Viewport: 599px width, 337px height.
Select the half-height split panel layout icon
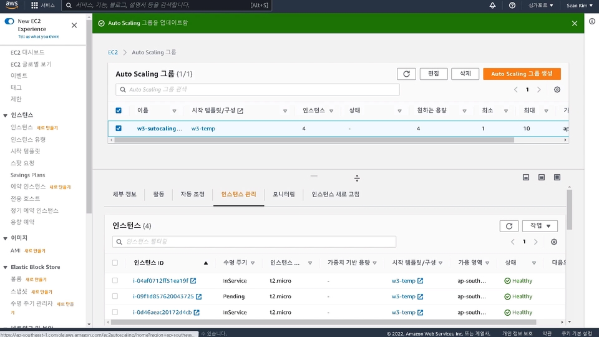pos(542,177)
